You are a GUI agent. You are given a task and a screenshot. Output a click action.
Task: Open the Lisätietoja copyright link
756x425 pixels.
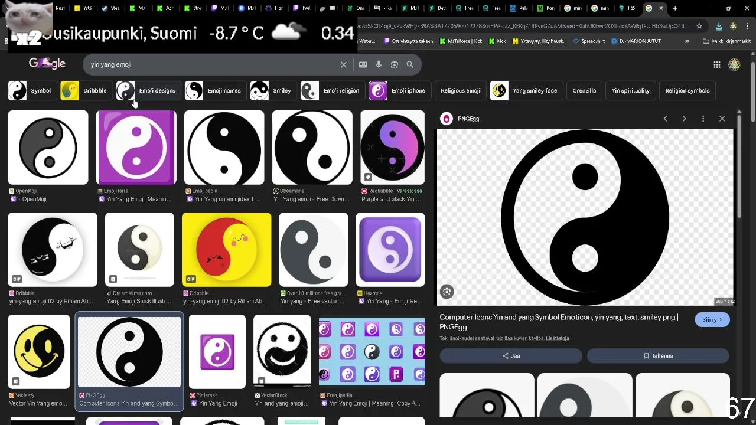point(557,338)
